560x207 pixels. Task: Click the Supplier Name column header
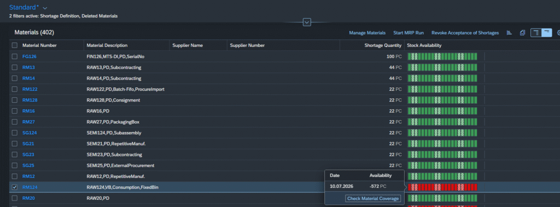(188, 45)
